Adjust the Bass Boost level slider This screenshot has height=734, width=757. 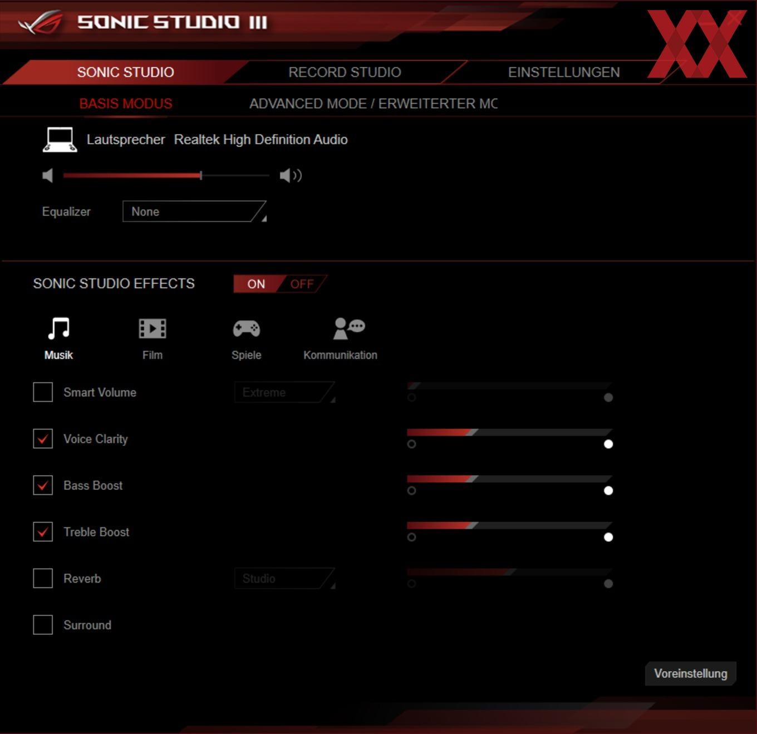(509, 479)
